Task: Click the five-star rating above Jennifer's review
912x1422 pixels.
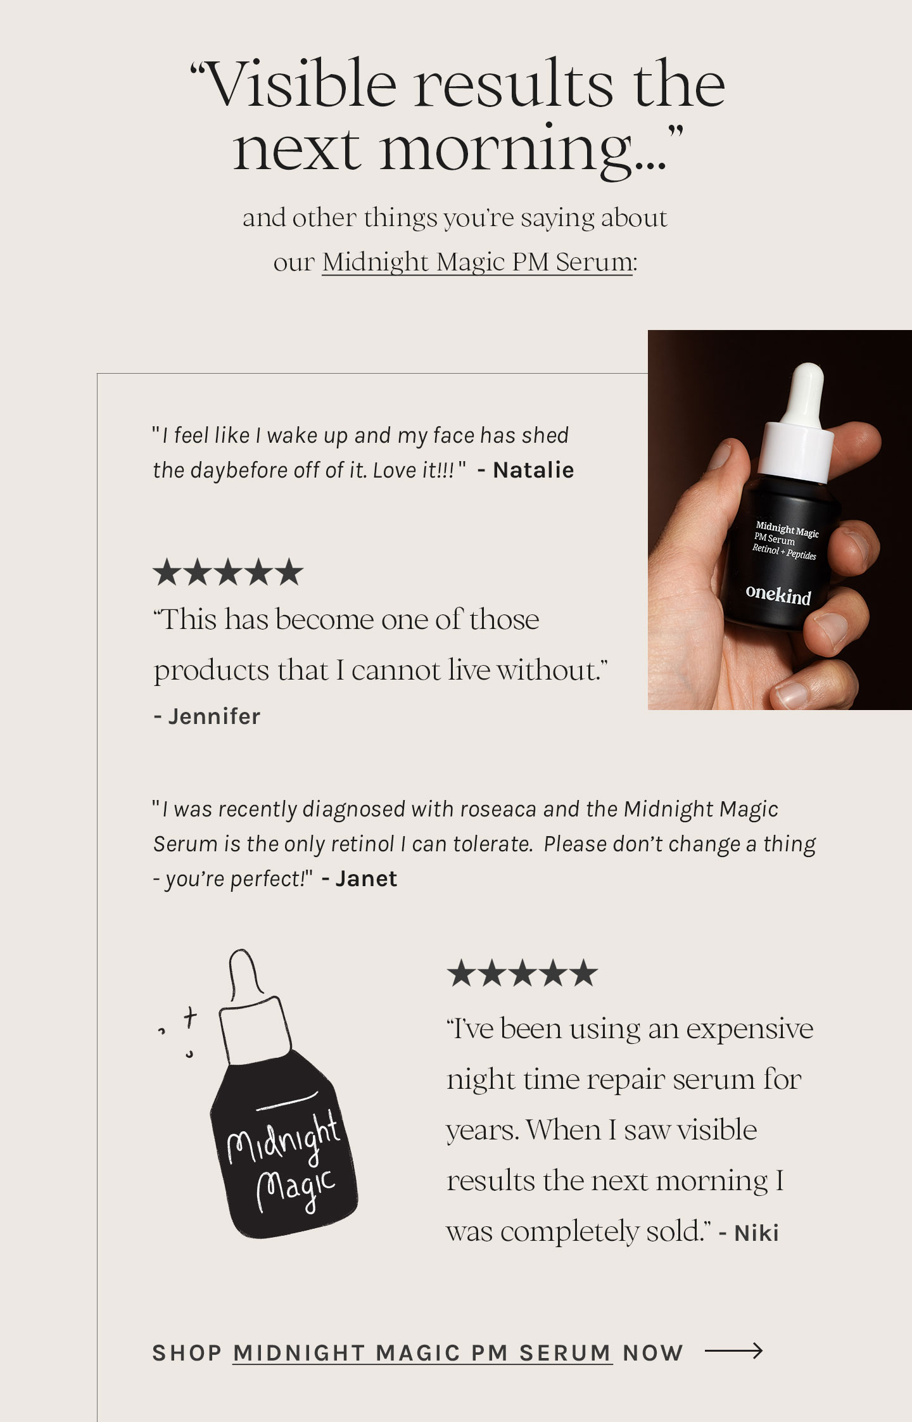Action: pos(228,572)
